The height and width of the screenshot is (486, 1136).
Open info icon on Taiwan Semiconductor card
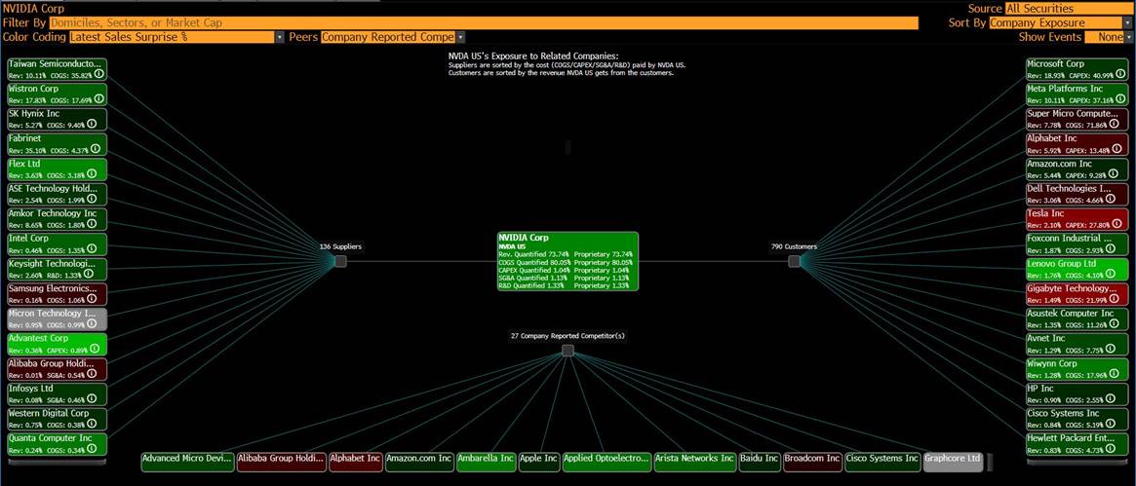98,74
